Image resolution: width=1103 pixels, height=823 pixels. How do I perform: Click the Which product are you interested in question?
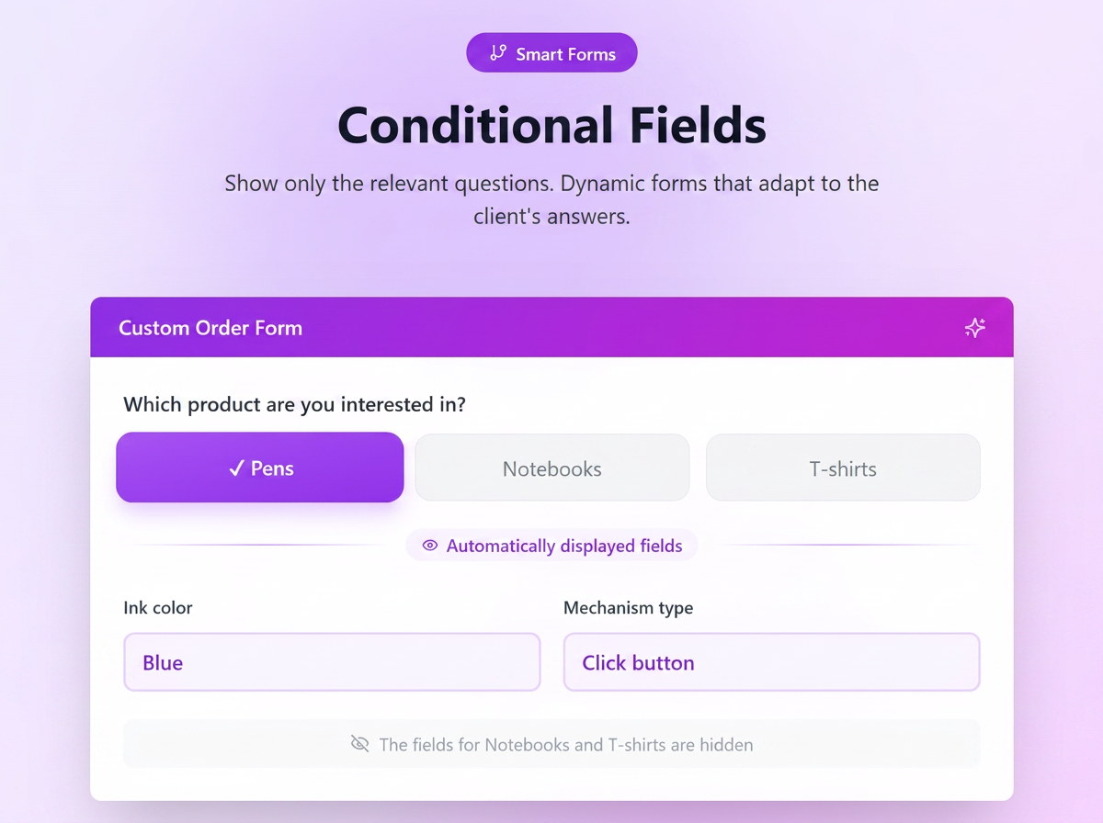(x=295, y=404)
